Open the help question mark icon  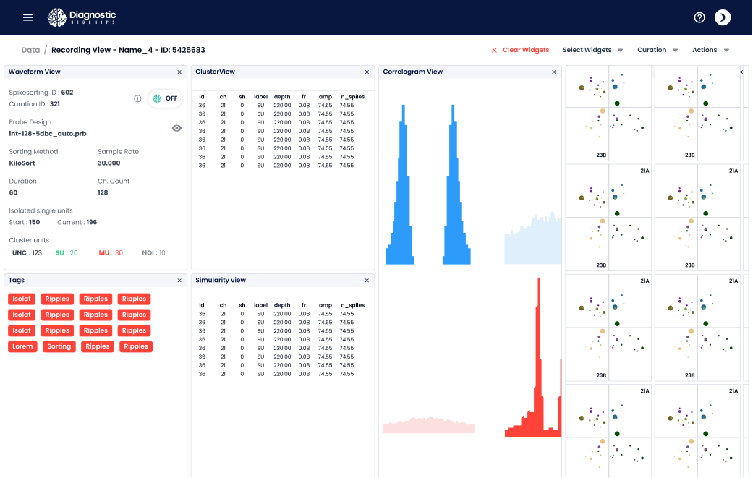click(x=699, y=17)
